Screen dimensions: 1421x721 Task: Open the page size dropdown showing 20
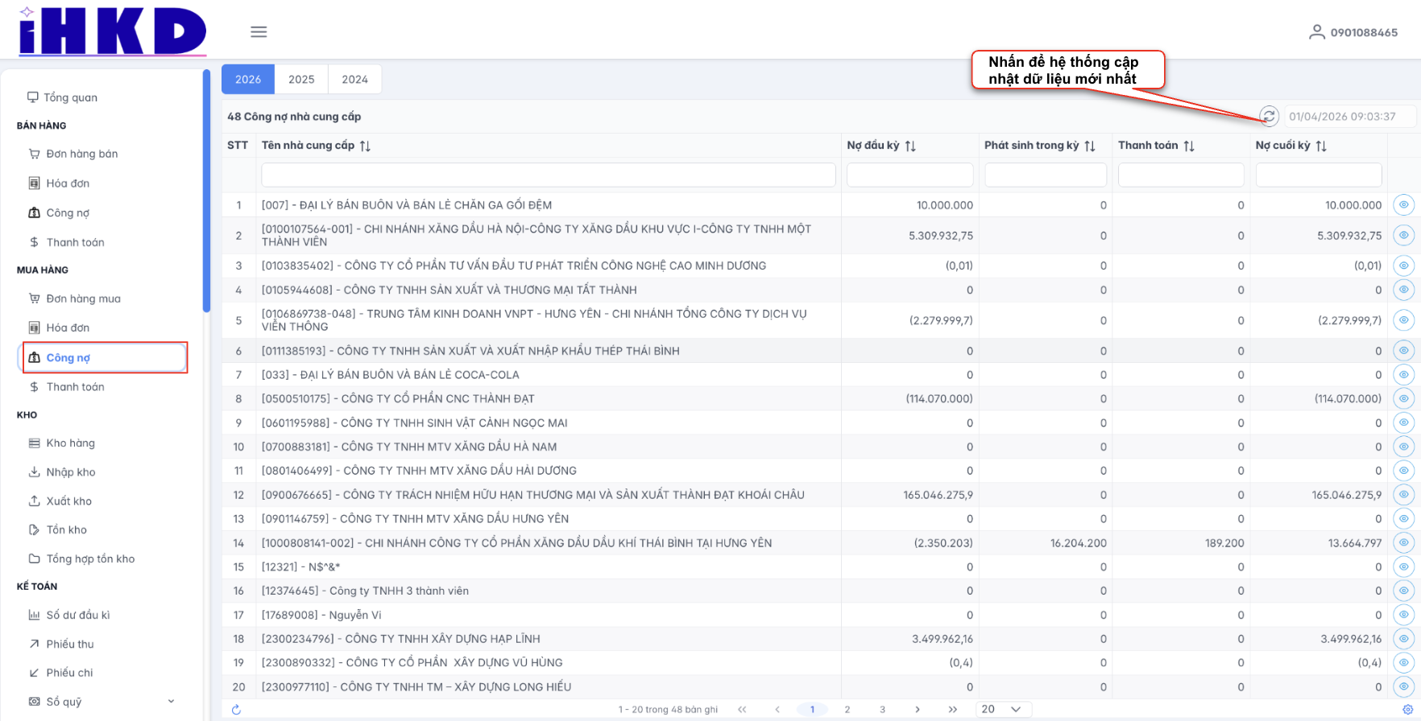point(1001,709)
